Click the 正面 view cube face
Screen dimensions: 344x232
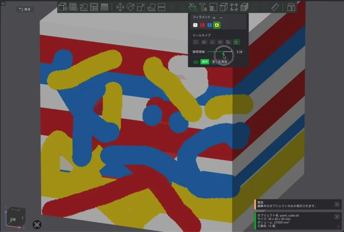pyautogui.click(x=13, y=219)
